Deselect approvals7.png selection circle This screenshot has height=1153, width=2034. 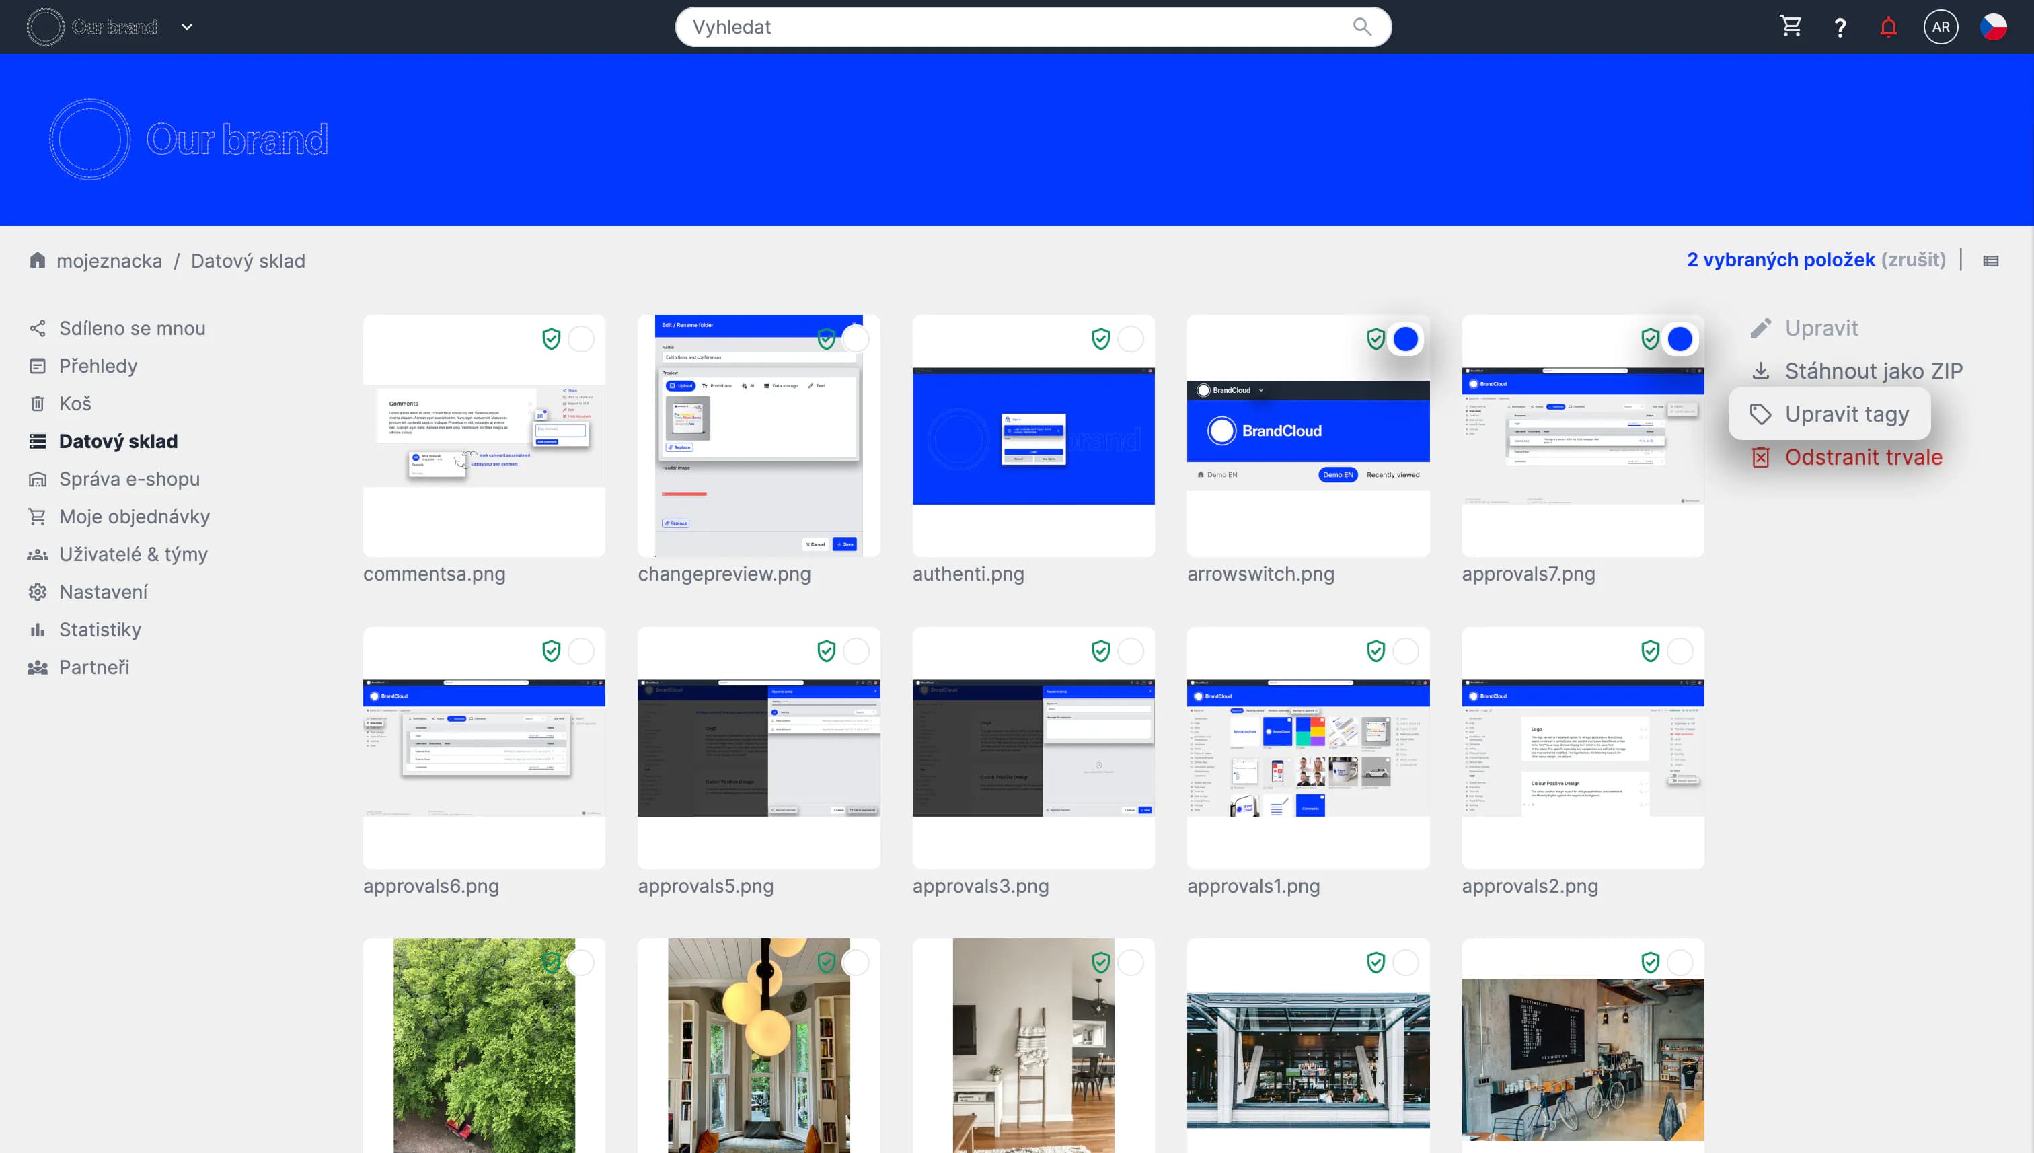[1680, 339]
